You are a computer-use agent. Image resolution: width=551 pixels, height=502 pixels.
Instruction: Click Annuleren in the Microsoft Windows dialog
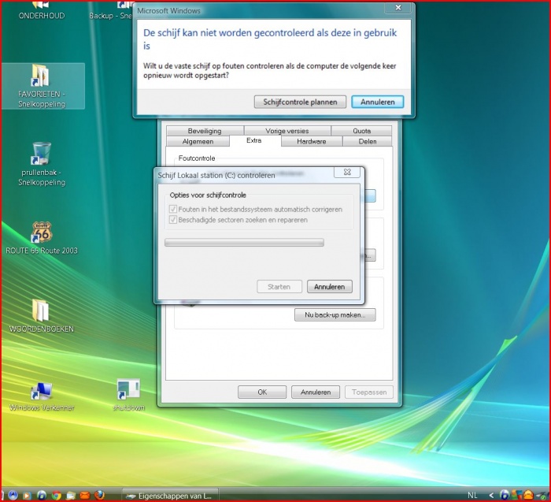pyautogui.click(x=377, y=102)
